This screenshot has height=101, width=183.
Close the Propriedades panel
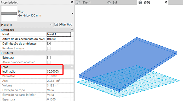[x=72, y=2]
